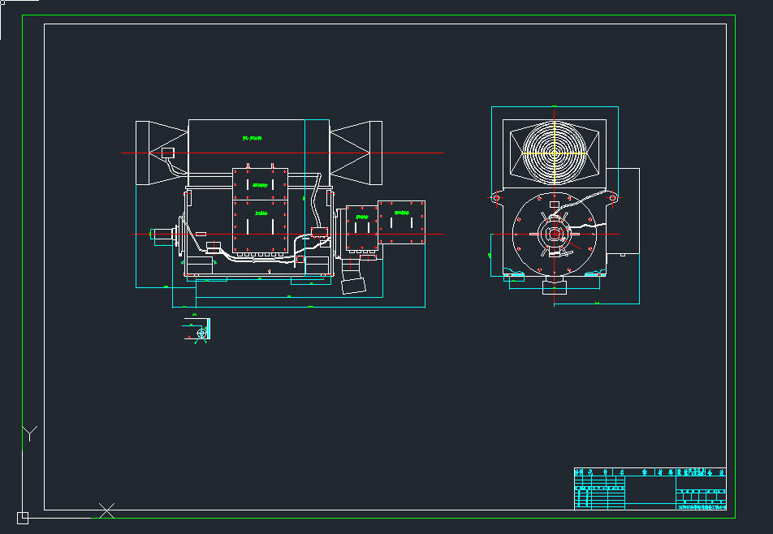The height and width of the screenshot is (534, 773).
Task: Select the upper center terminal box panel
Action: (260, 184)
